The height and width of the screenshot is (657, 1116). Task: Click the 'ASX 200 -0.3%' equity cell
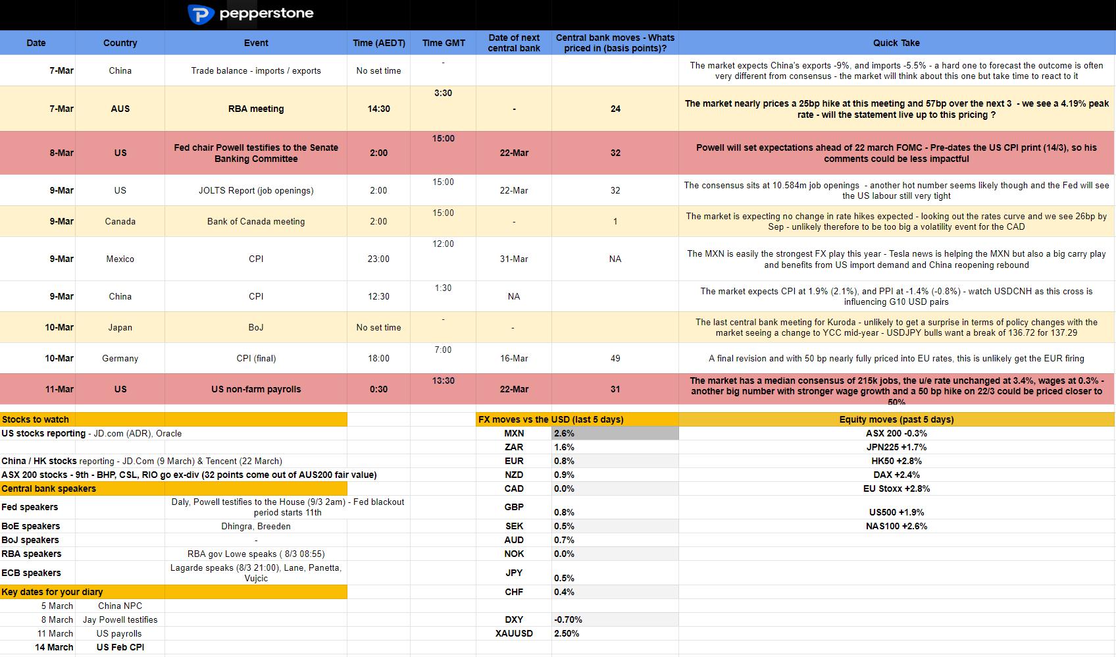tap(896, 433)
